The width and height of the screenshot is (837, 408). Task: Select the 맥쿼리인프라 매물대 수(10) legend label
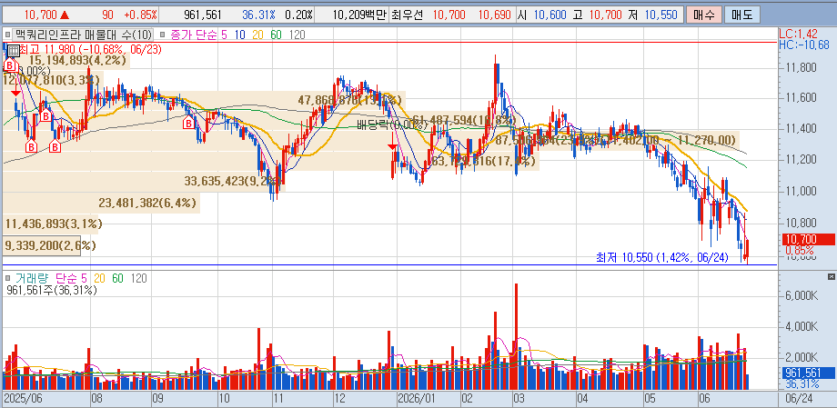(83, 35)
